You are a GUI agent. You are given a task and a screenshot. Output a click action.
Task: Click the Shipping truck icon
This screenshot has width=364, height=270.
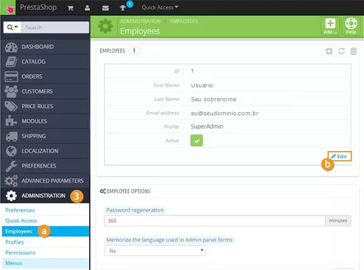point(12,137)
